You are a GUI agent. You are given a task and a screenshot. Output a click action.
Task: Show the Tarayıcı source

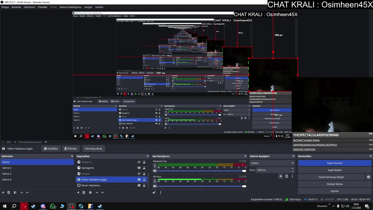(139, 174)
